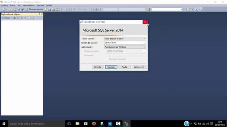Click the Redo arrow in the toolbar
227x127 pixels.
click(79, 10)
